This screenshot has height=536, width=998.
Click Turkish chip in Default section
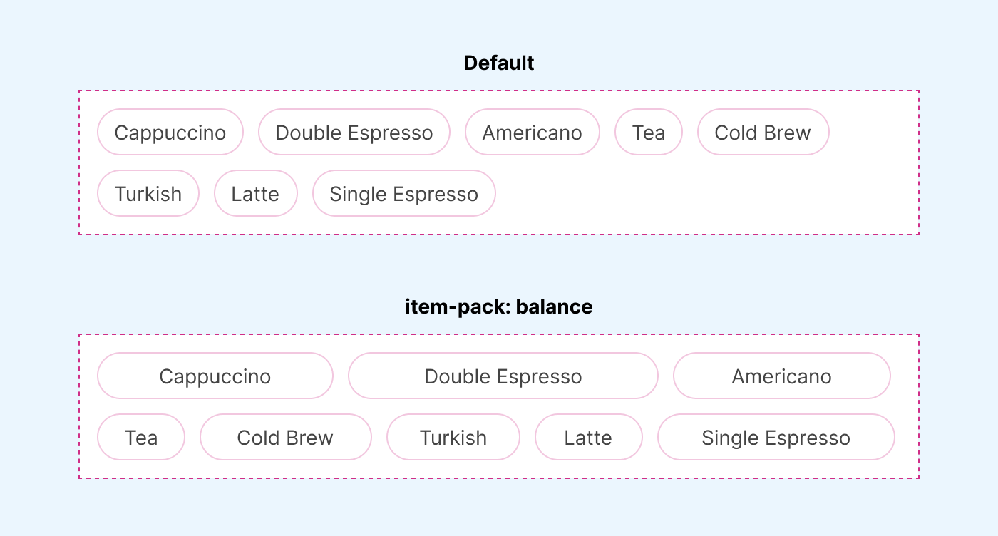pyautogui.click(x=148, y=194)
